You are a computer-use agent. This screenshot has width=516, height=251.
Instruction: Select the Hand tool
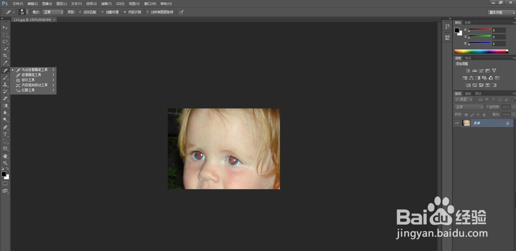(x=5, y=156)
